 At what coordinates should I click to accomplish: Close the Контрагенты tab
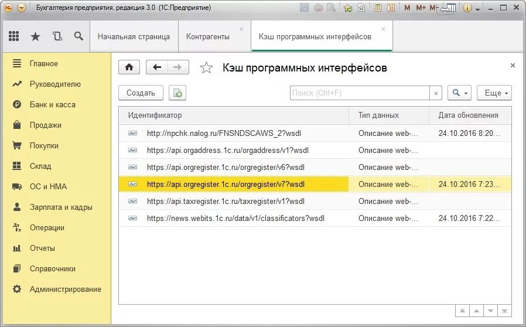241,29
